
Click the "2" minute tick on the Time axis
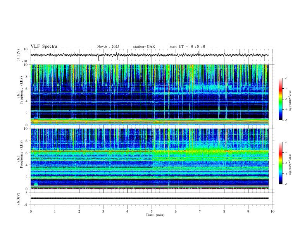coord(79,211)
